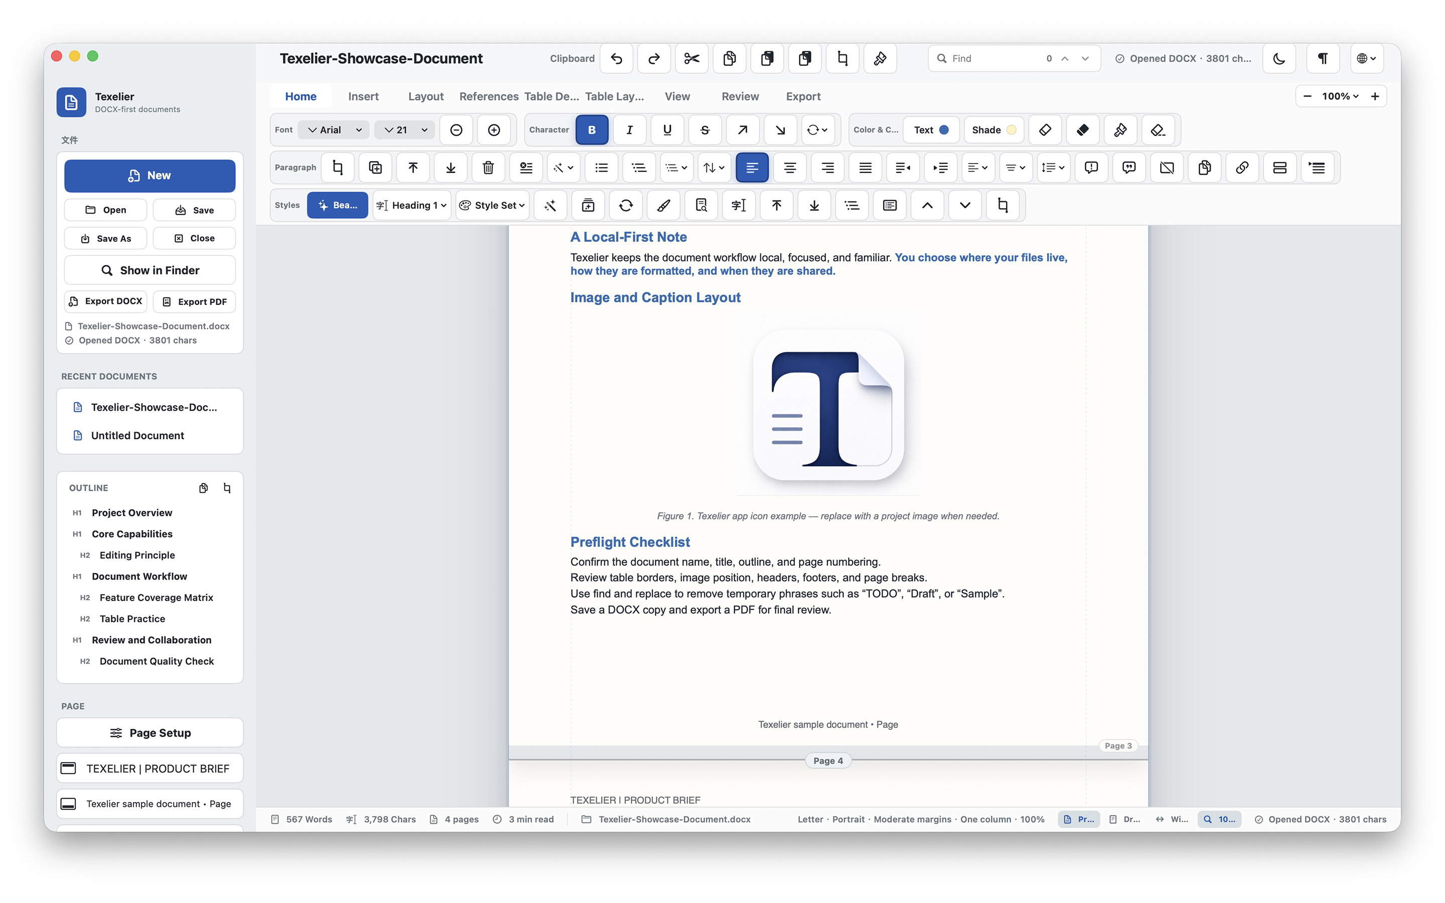
Task: Align paragraph left
Action: tap(752, 168)
